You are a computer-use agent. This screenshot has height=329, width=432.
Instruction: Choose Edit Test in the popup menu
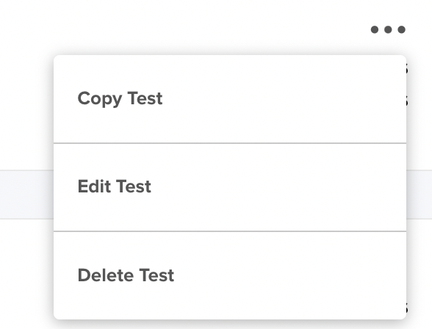click(x=230, y=187)
